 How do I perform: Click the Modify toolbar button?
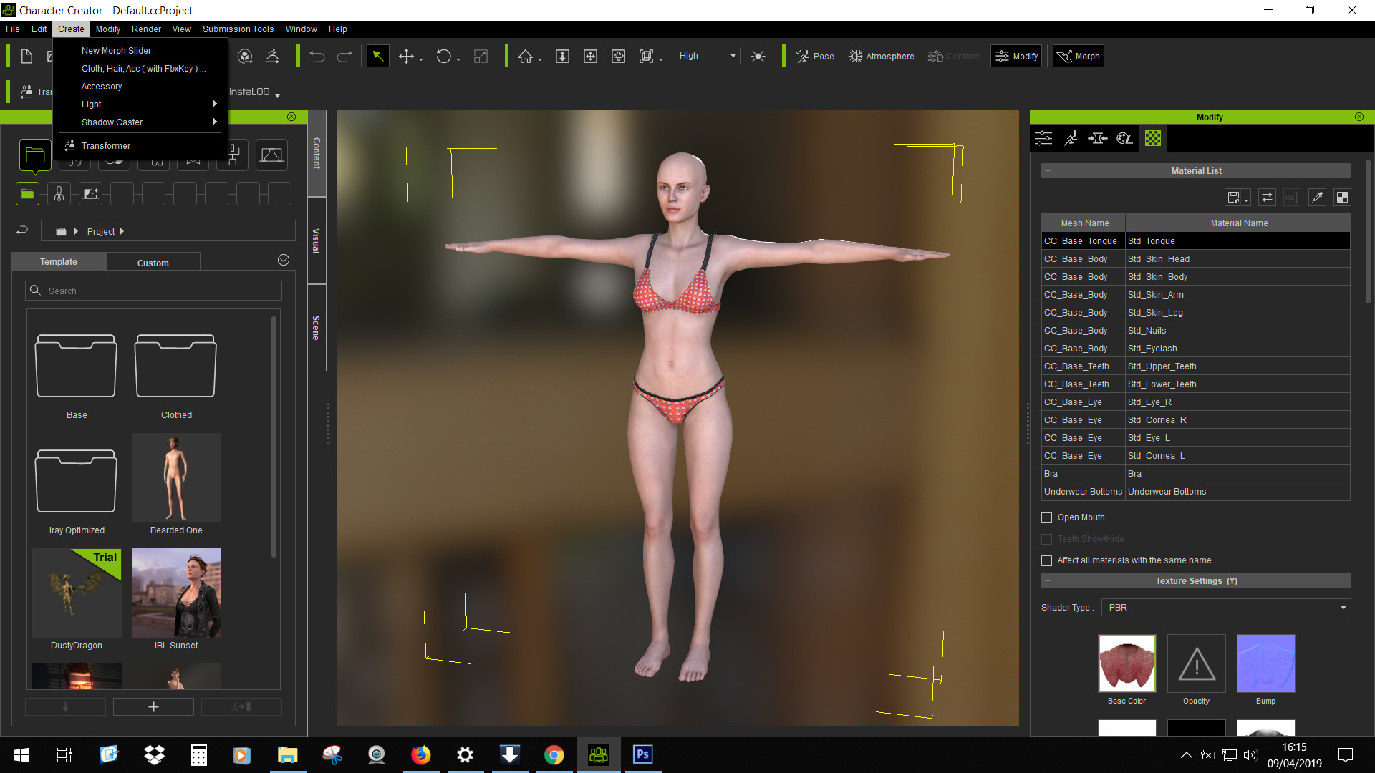pos(1016,57)
